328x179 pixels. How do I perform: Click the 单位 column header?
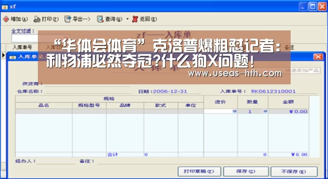[191, 105]
